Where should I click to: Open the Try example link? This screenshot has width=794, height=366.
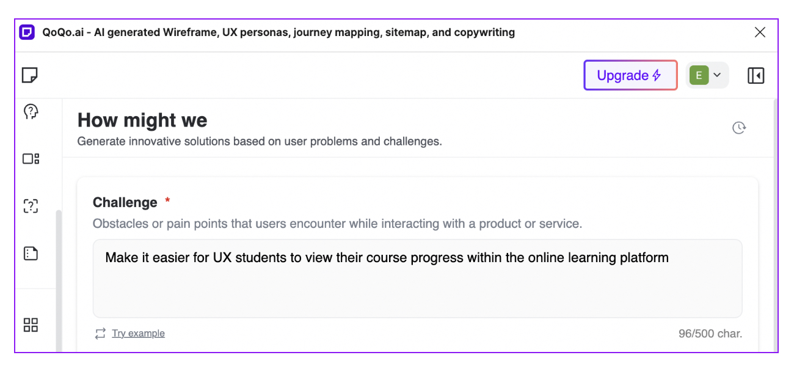coord(138,333)
